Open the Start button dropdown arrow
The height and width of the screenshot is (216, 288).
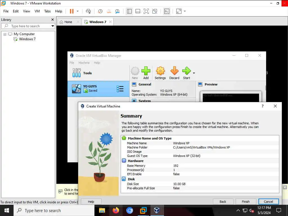click(194, 73)
